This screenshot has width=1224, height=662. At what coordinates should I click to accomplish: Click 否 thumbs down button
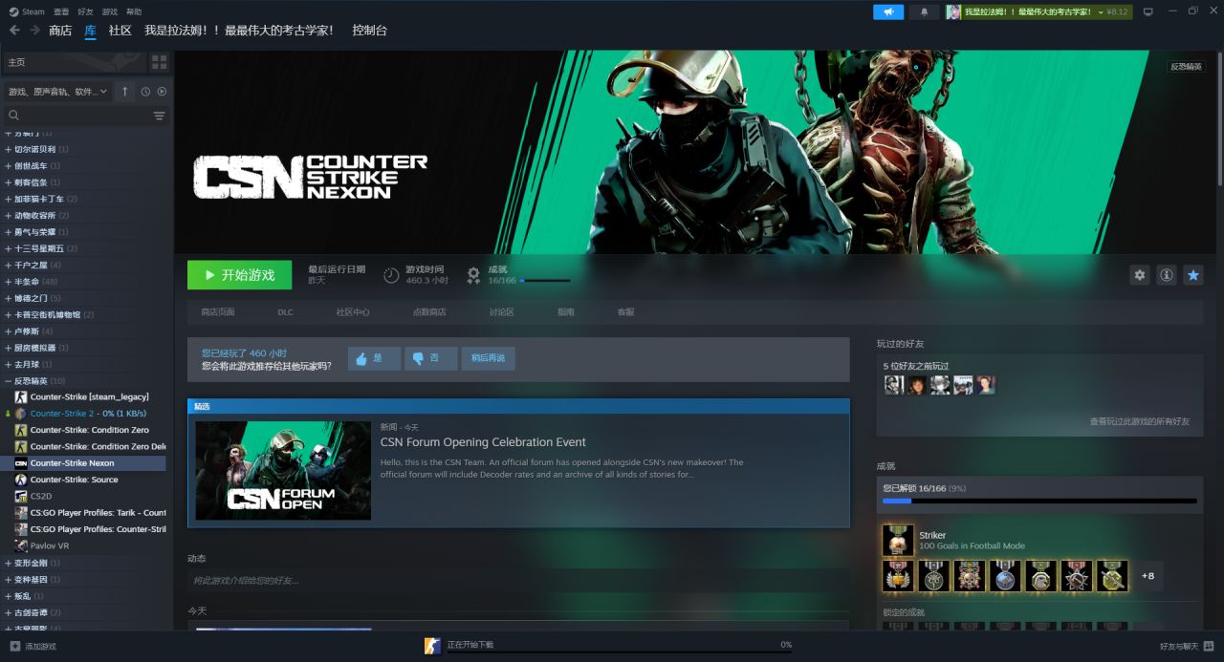[x=430, y=358]
